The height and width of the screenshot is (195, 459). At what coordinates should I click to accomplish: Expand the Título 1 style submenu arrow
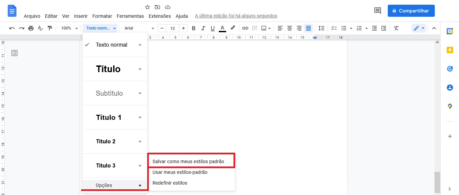point(140,117)
